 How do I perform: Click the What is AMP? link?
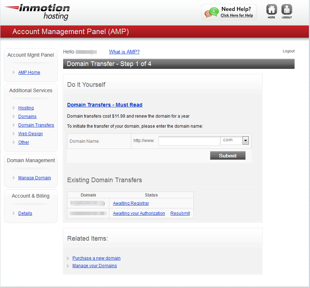pos(124,52)
